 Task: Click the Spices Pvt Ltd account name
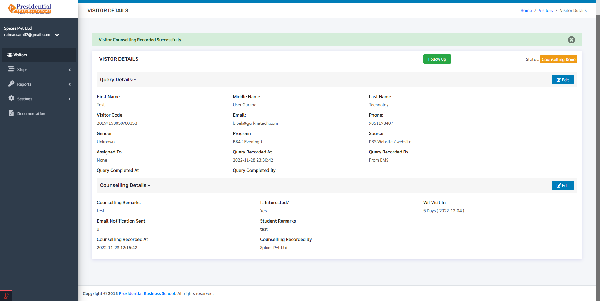[x=18, y=28]
